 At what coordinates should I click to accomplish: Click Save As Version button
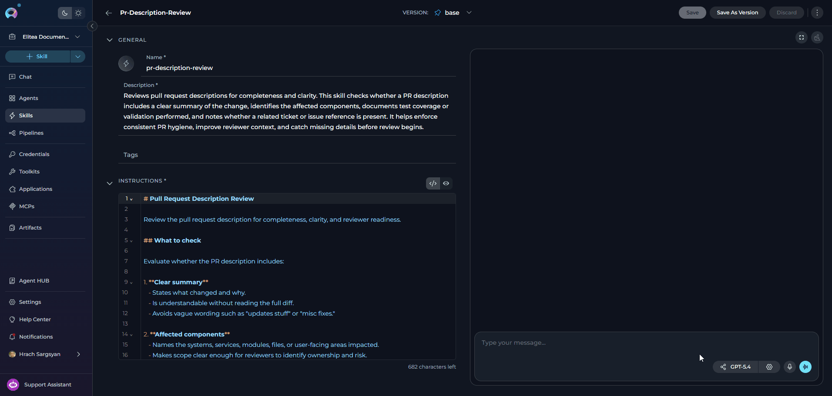[738, 13]
